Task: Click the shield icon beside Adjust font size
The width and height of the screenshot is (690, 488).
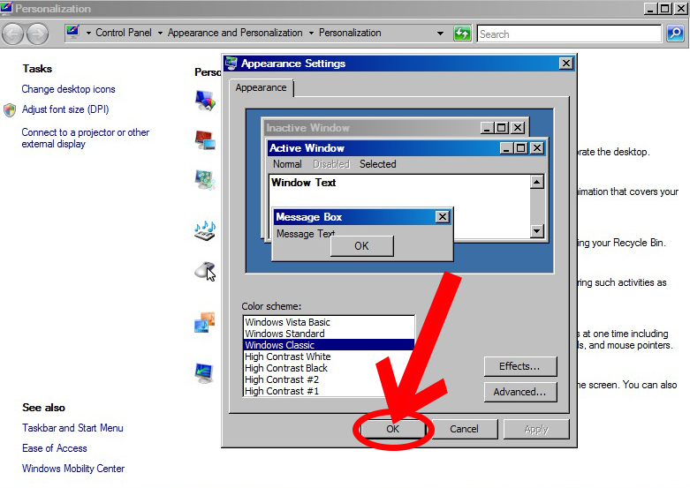Action: (x=10, y=110)
